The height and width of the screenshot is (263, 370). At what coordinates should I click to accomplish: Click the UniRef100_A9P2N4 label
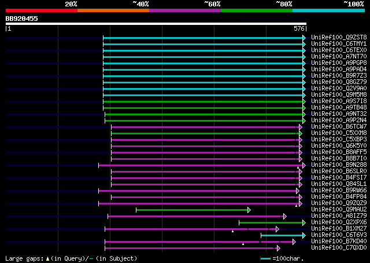pos(339,120)
